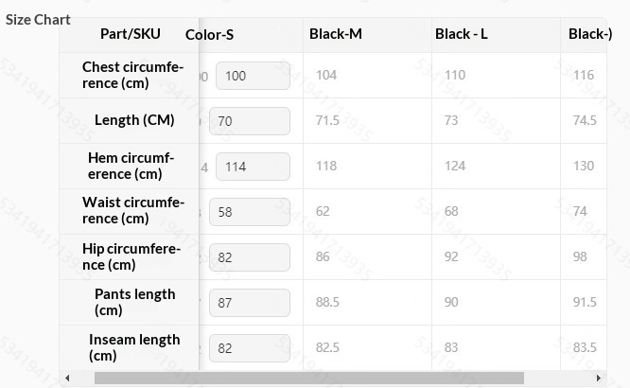The image size is (630, 388).
Task: Click the Black-M pants length value 88.5
Action: click(327, 303)
